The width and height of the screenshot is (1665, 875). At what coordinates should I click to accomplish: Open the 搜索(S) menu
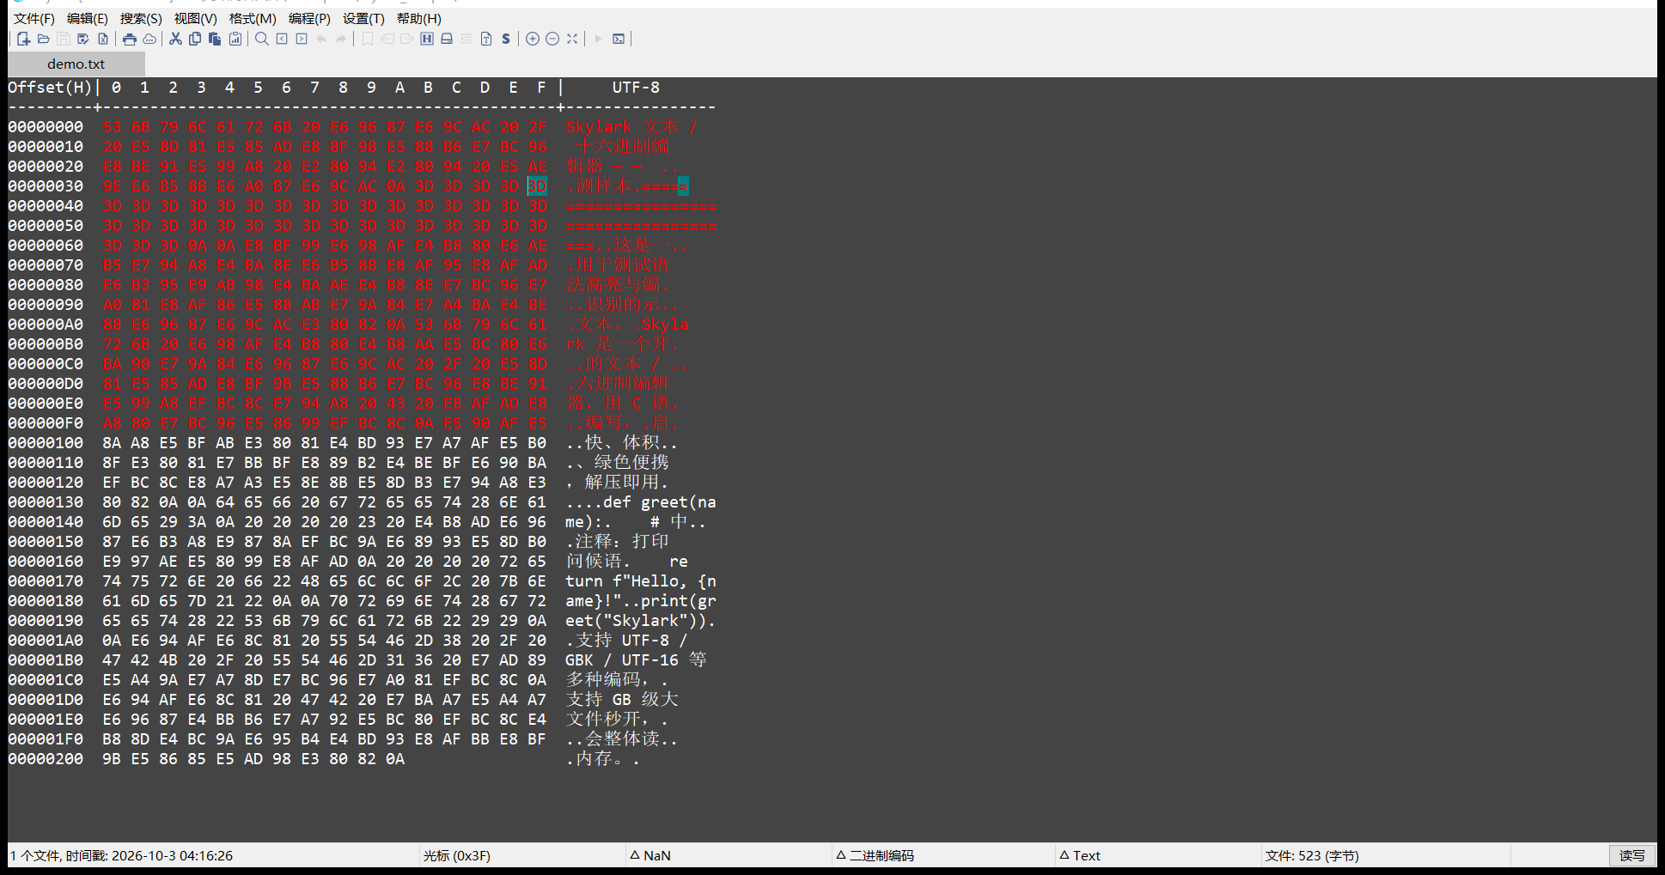[x=141, y=18]
